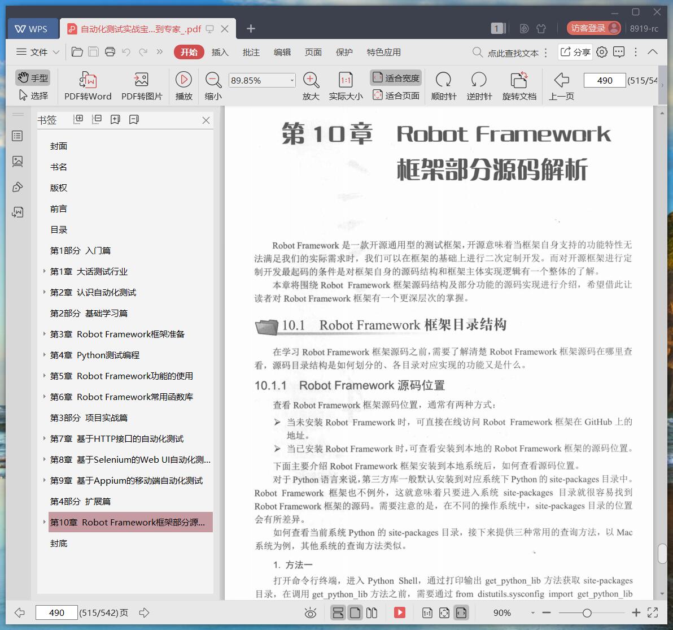Click the 点此查找文本 search box
Viewport: 673px width, 630px height.
(x=506, y=53)
